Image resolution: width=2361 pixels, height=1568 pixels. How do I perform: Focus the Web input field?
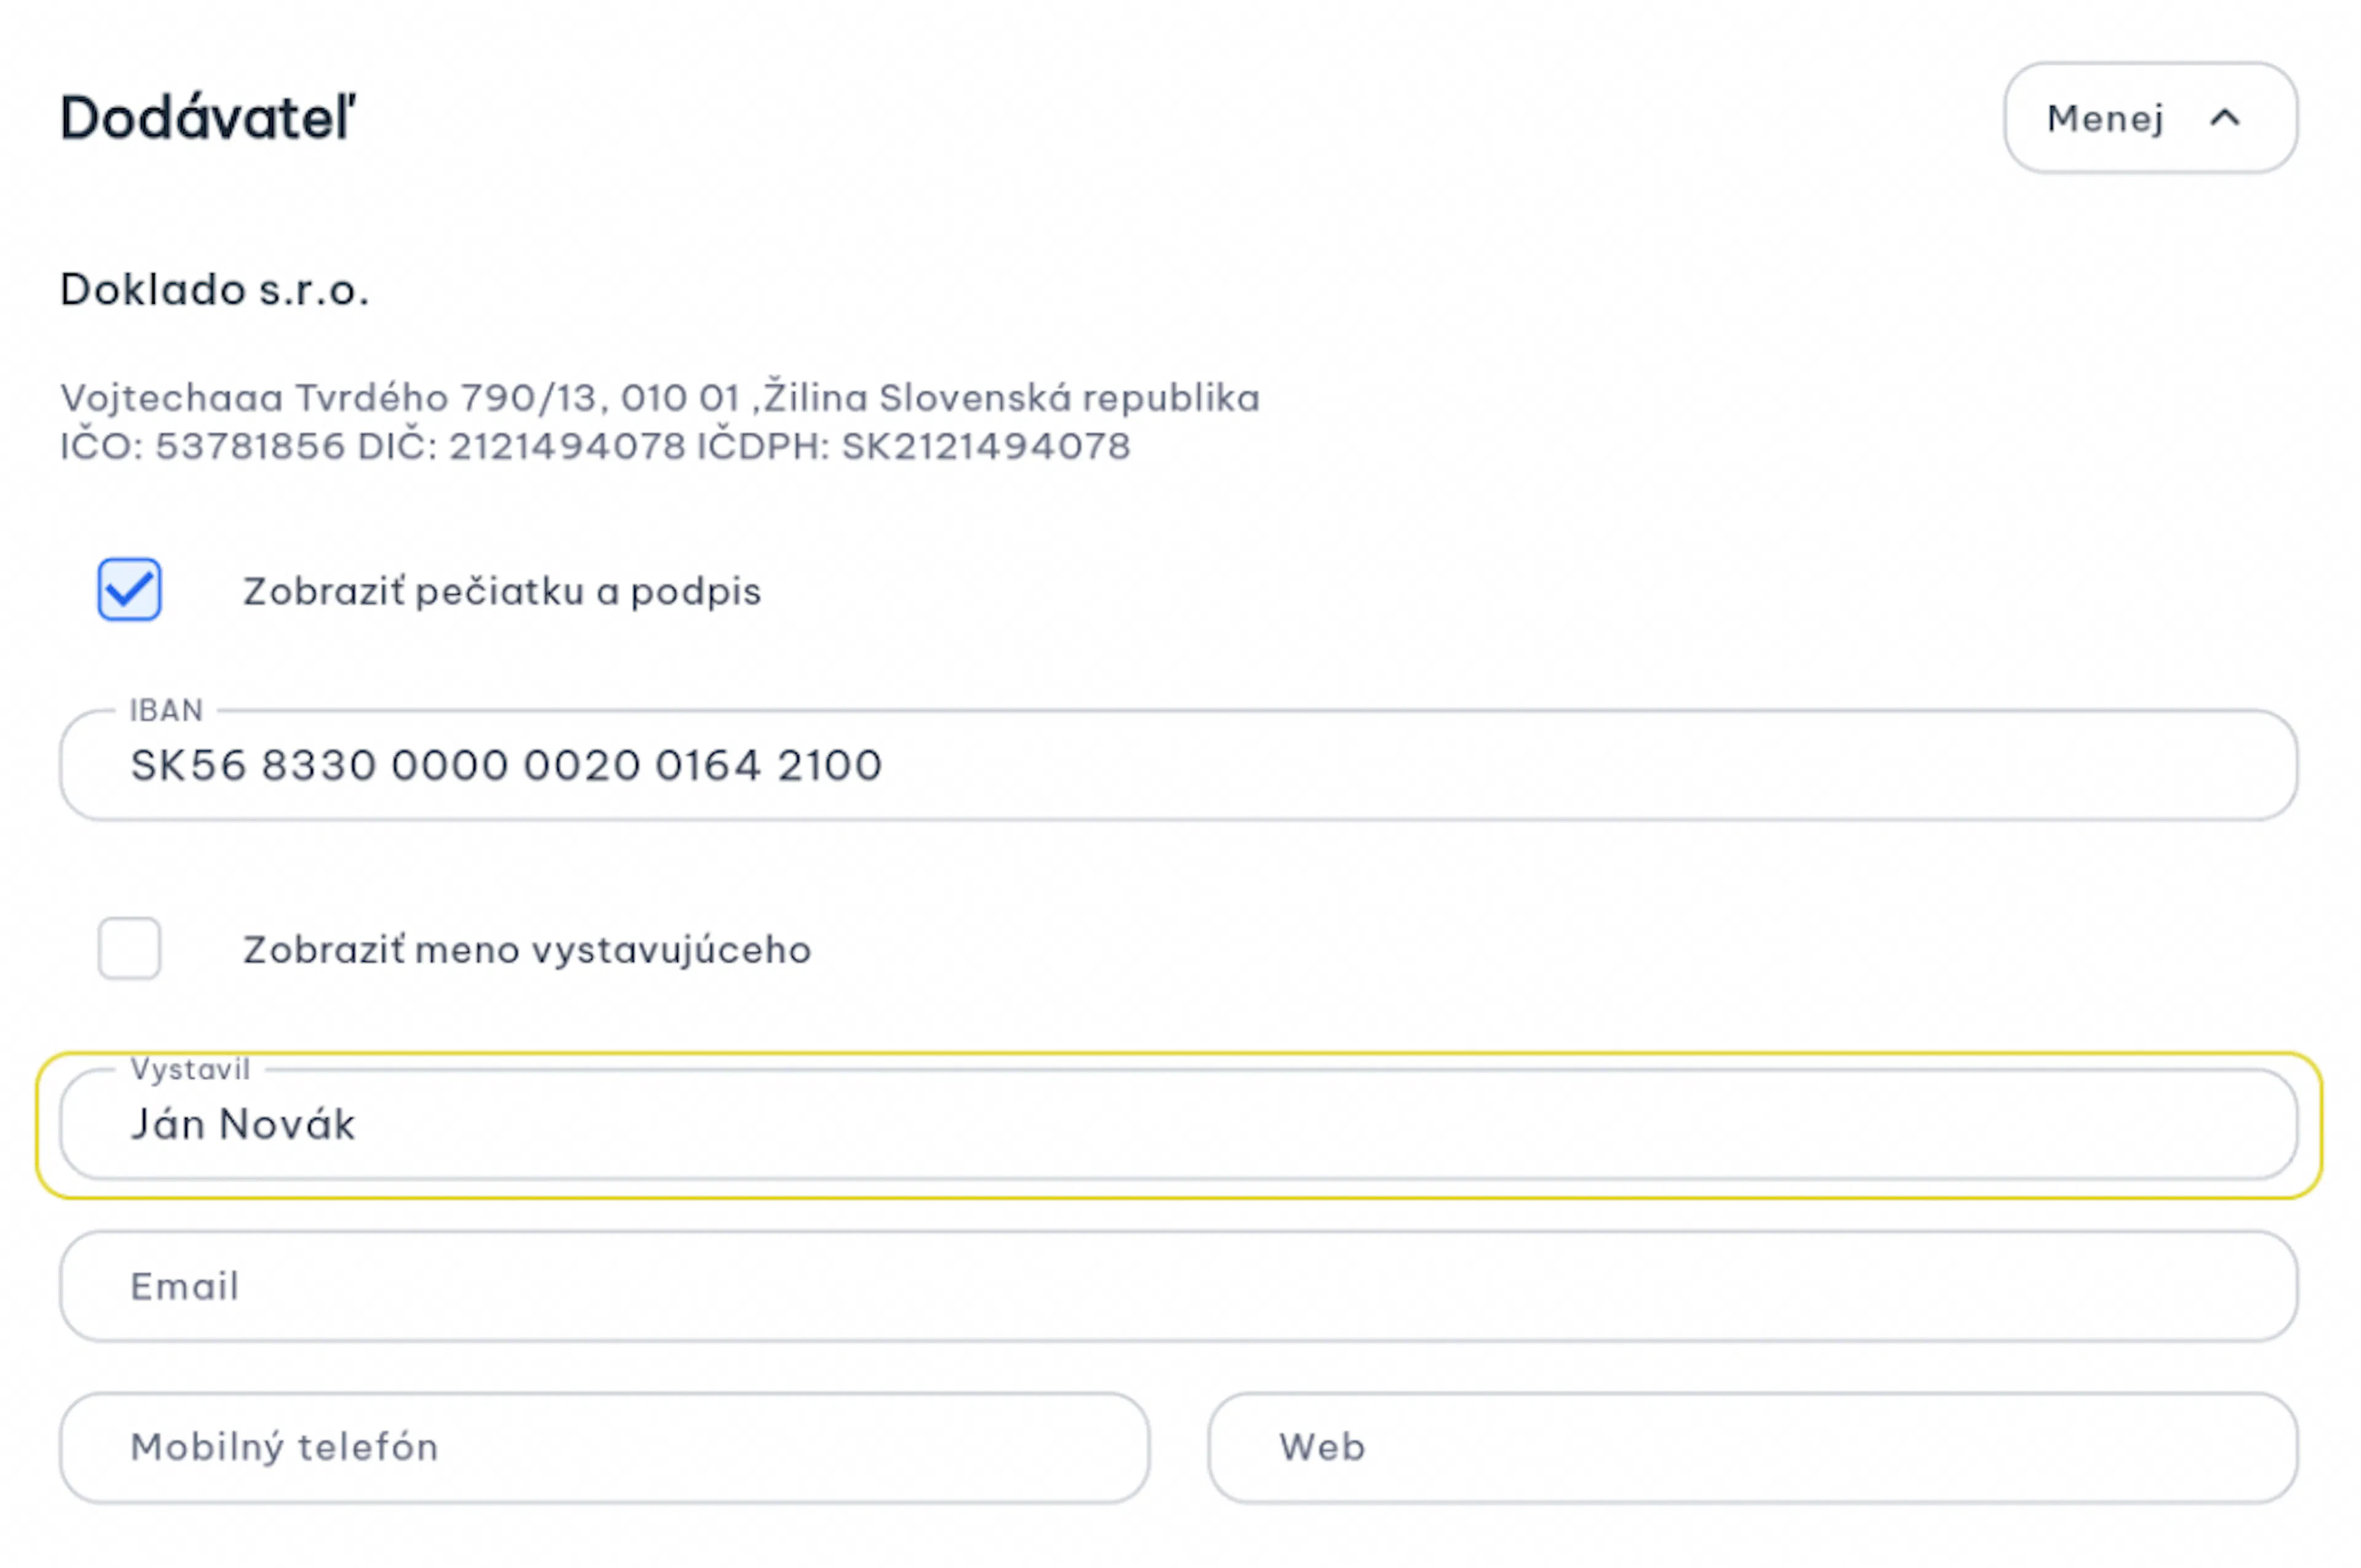tap(1752, 1447)
